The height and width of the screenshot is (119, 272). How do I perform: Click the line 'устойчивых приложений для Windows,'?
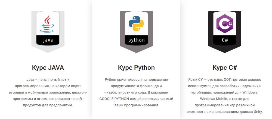(x=225, y=92)
